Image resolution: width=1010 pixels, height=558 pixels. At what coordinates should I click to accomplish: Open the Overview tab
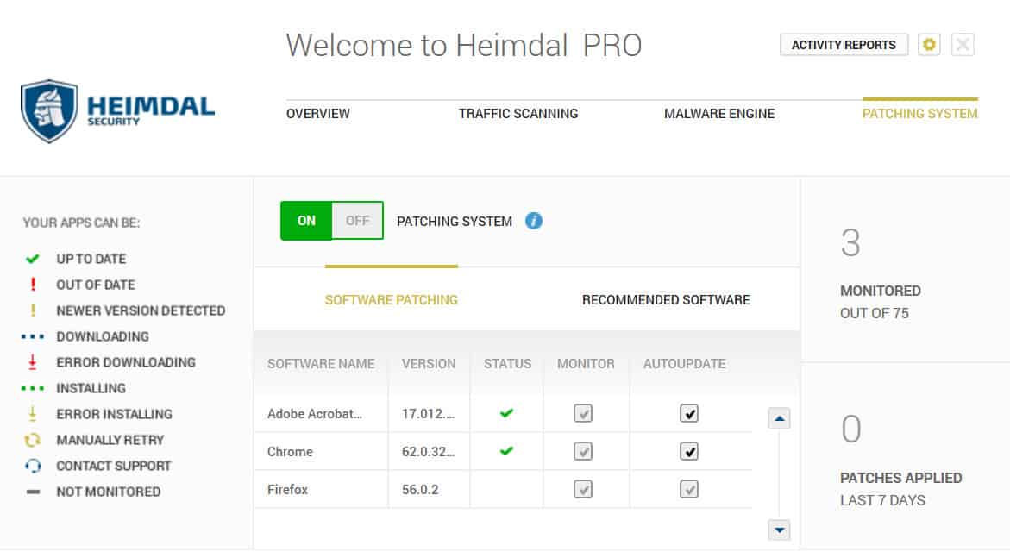pos(318,113)
